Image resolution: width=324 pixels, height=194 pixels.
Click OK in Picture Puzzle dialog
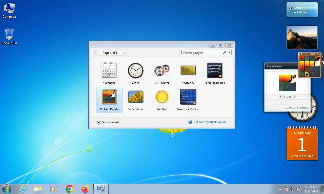coord(290,107)
